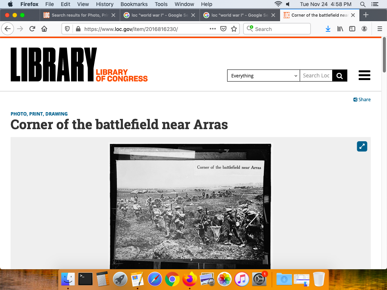Open Firefox library bookshelf icon

click(340, 29)
